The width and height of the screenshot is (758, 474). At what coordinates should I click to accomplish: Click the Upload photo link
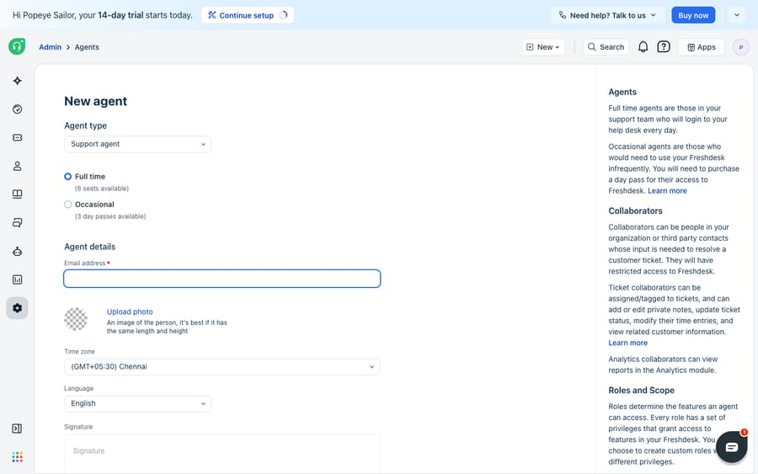pos(130,312)
